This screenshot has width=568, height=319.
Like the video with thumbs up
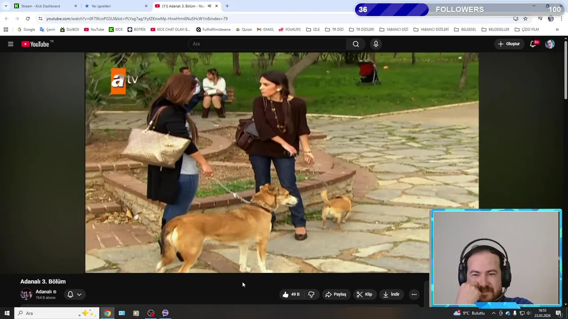(x=291, y=294)
